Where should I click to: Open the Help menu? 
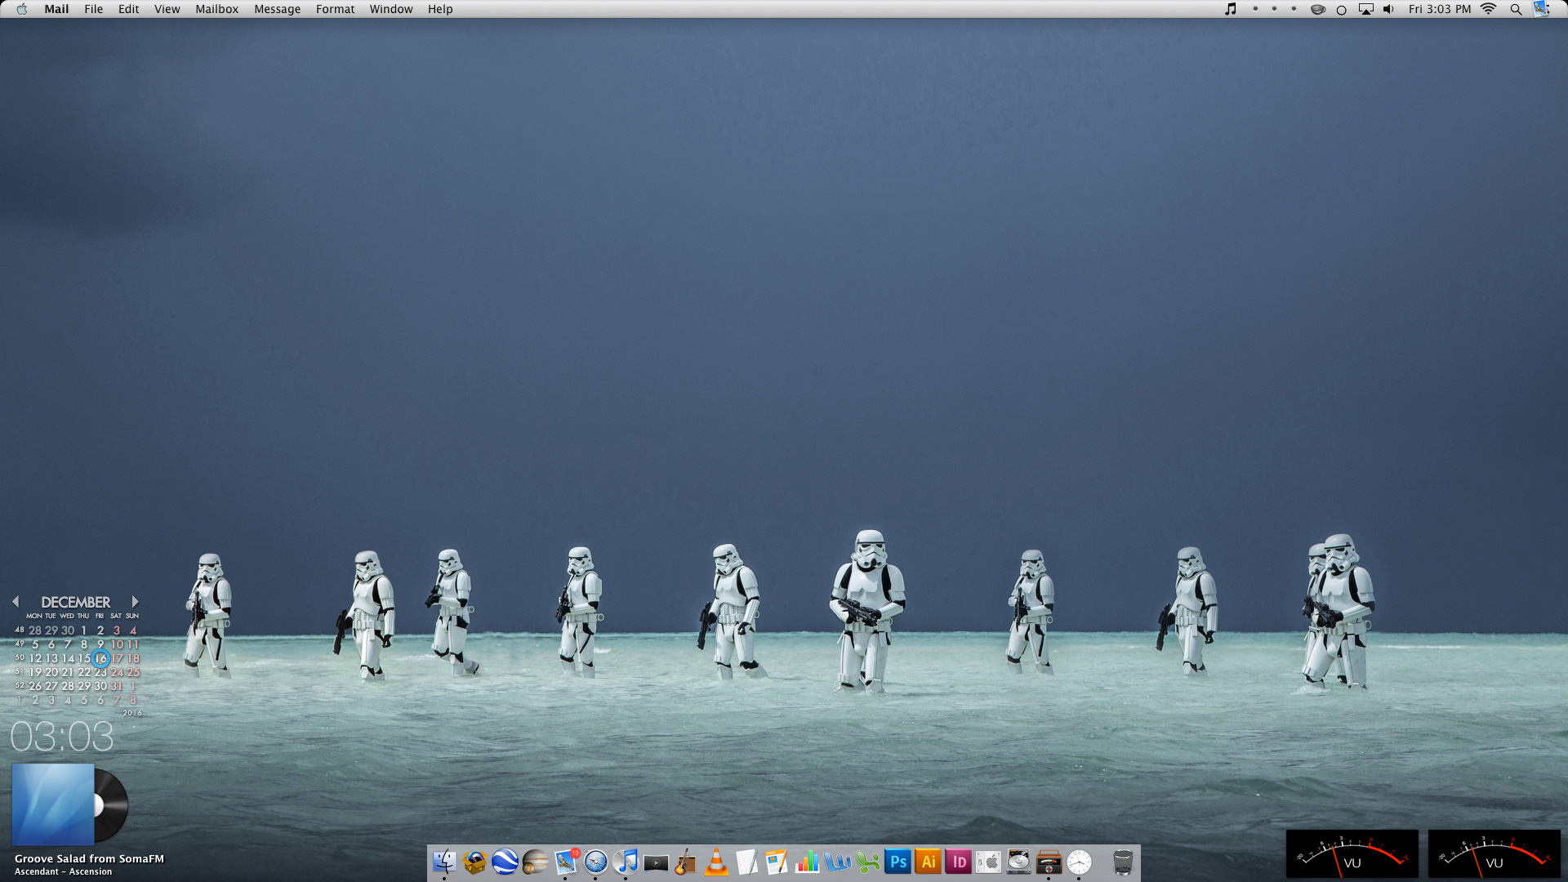439,9
